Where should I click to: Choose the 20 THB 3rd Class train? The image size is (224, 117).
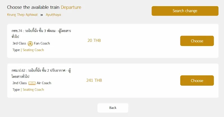[x=197, y=41]
